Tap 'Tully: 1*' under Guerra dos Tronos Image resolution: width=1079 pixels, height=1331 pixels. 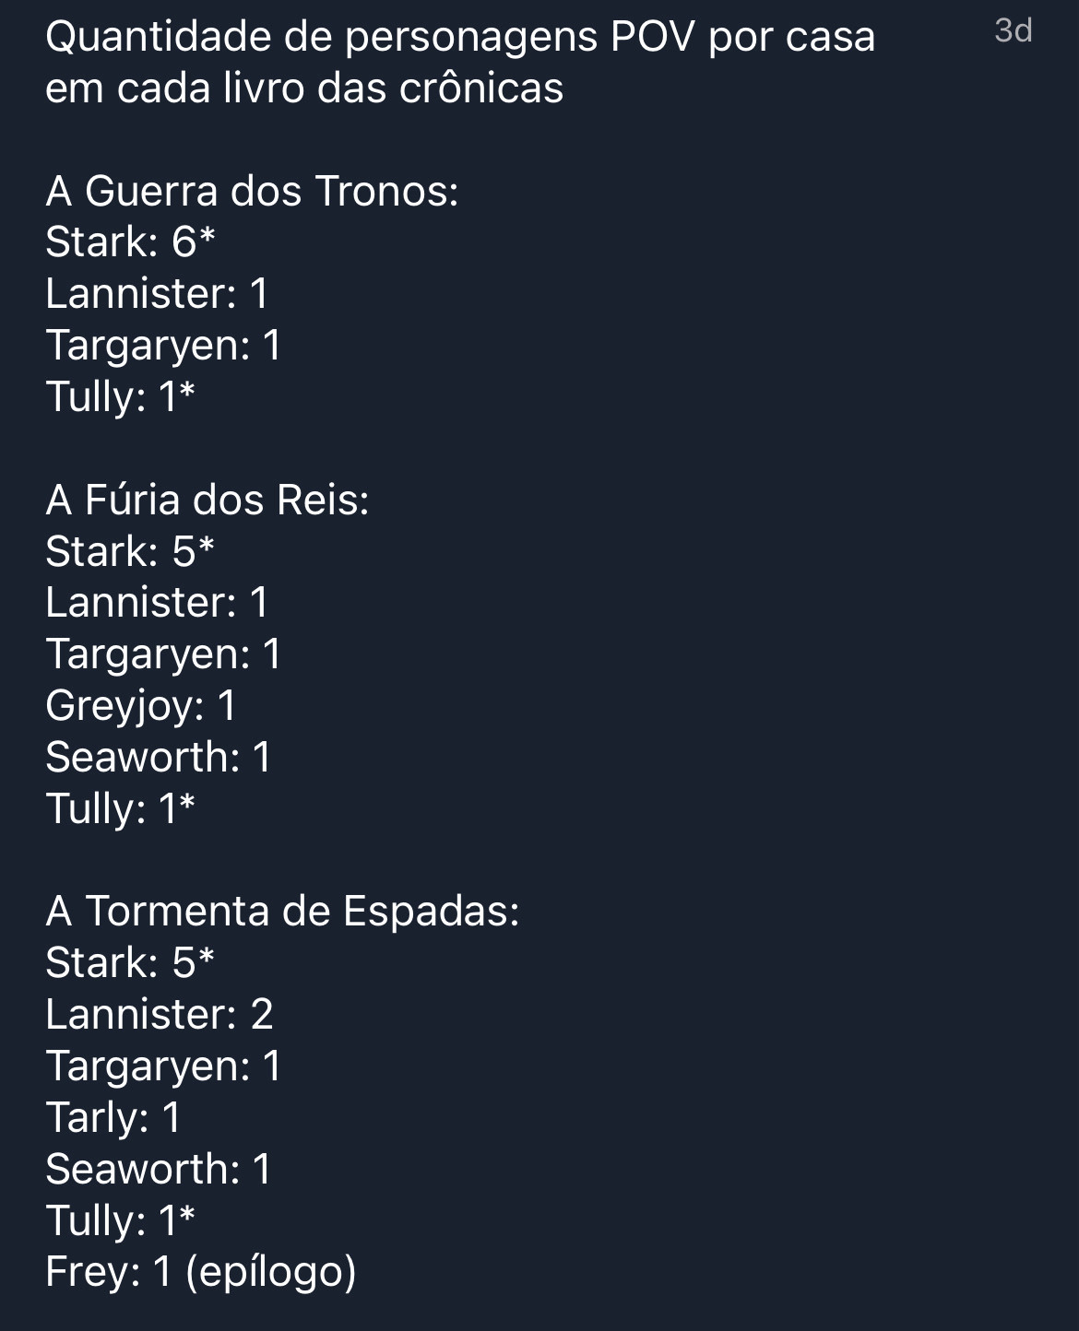121,397
